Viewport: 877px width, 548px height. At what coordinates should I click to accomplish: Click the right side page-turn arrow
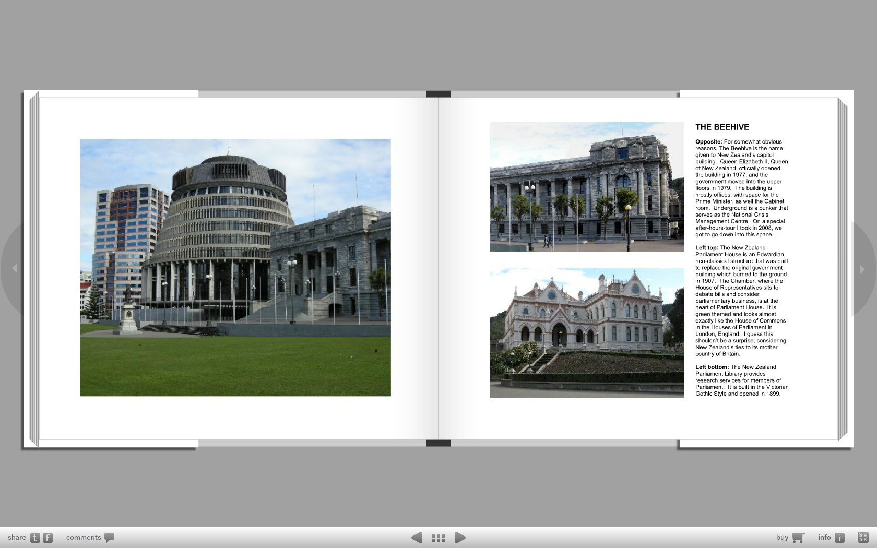coord(862,269)
